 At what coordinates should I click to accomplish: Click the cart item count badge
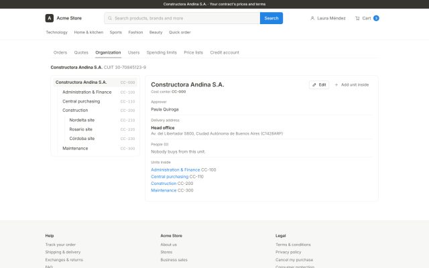click(376, 18)
